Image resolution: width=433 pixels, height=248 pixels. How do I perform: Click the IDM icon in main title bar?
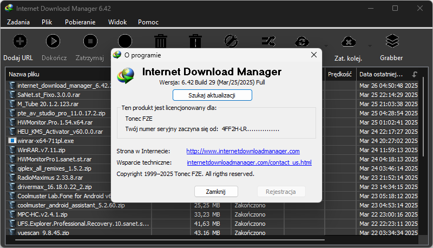click(x=9, y=8)
